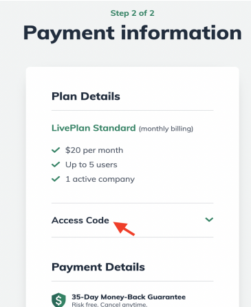
Task: Click the checkmark beside $20 per month
Action: (56, 150)
